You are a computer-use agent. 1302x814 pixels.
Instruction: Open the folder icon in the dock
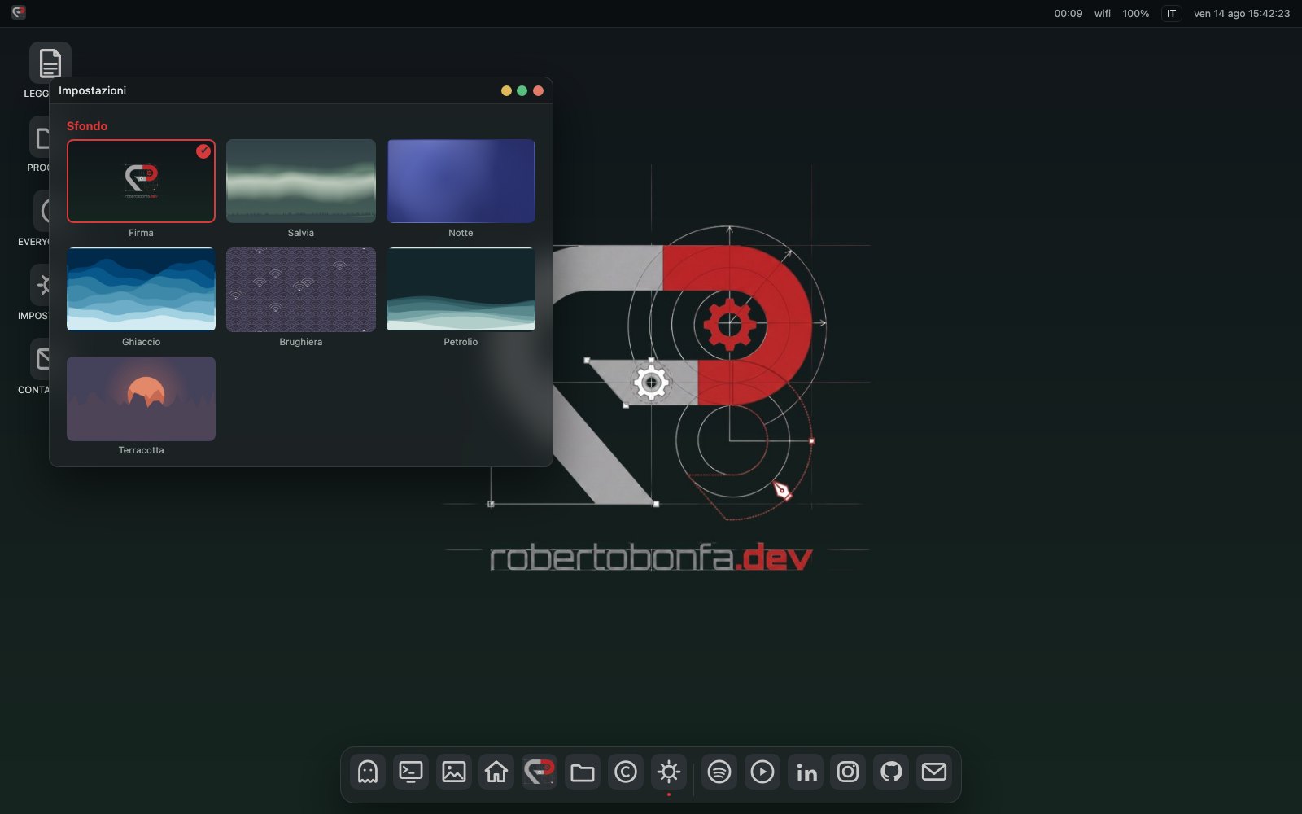point(583,772)
